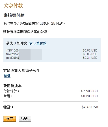
Task: Select the $0.28 USD fee amount
Action: point(90,96)
